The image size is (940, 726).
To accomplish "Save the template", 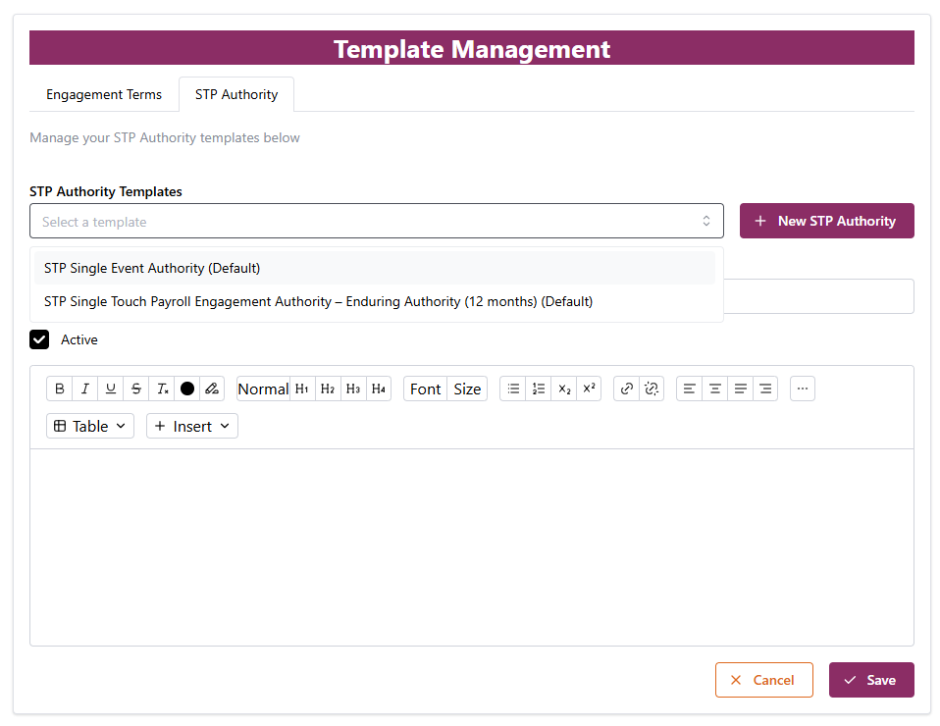I will click(x=870, y=680).
